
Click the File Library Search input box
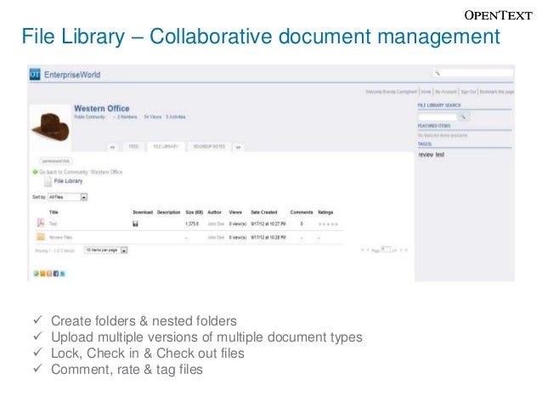(438, 117)
